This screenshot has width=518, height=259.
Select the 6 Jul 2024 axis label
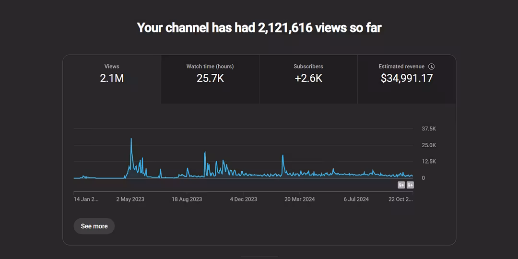click(x=356, y=199)
